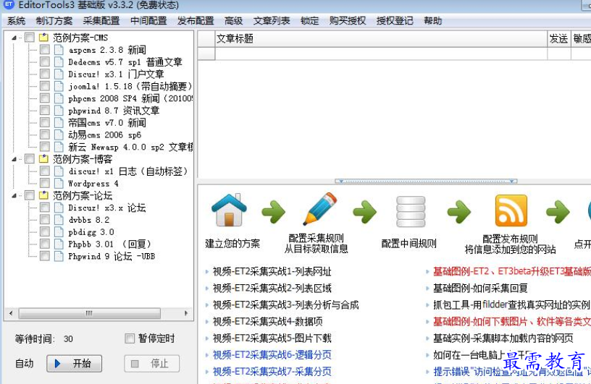The height and width of the screenshot is (384, 591).
Task: Select tree item 新云 Newasp 4.0.0 sp2
Action: 130,147
